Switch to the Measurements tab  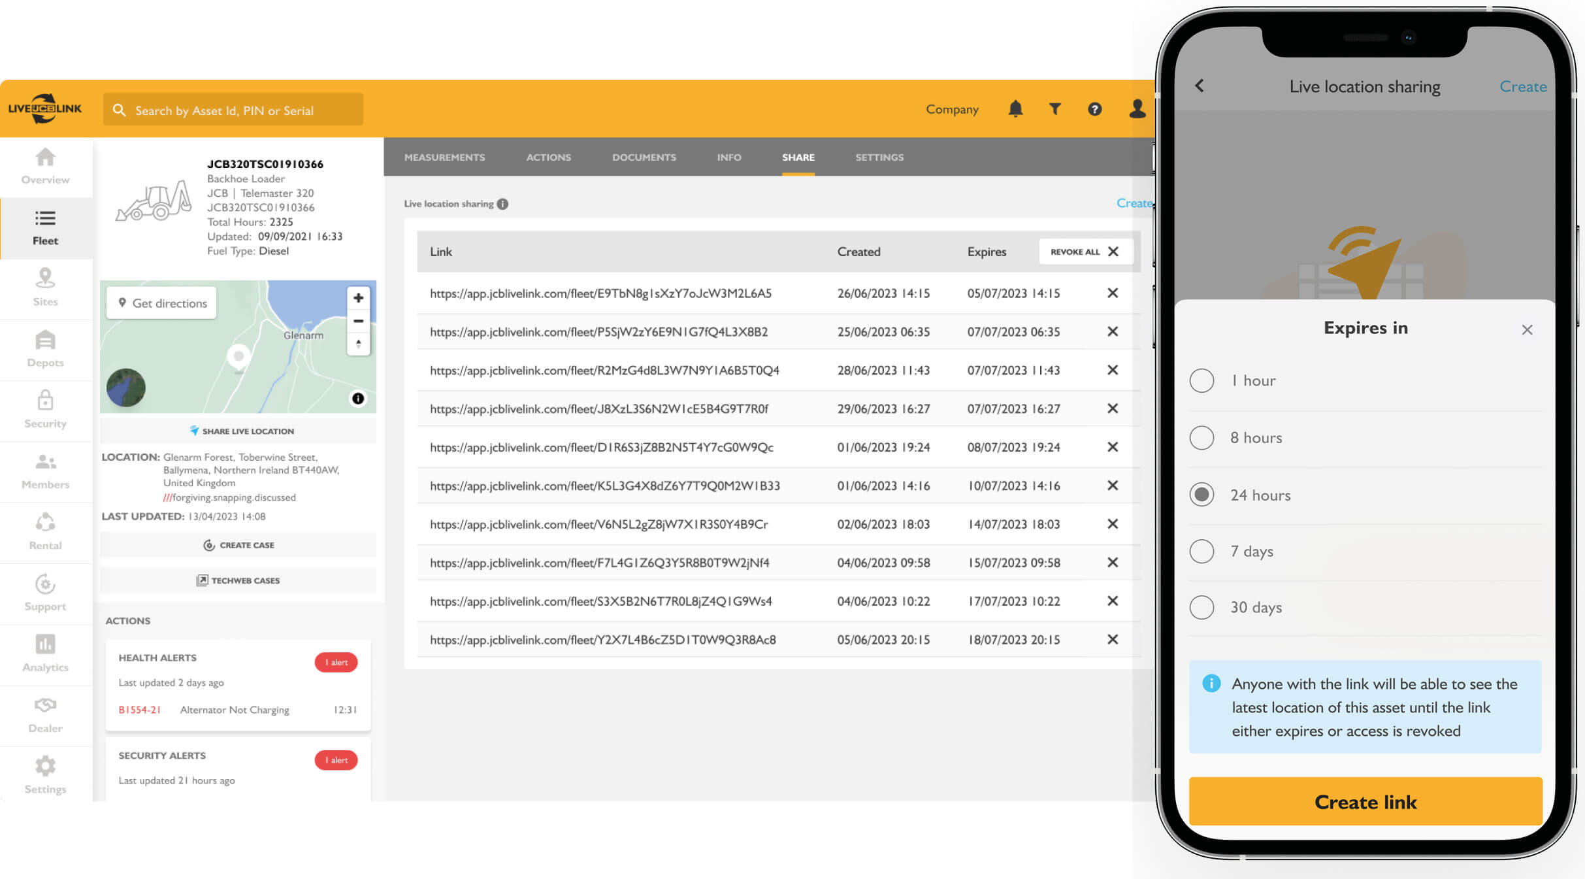[444, 158]
